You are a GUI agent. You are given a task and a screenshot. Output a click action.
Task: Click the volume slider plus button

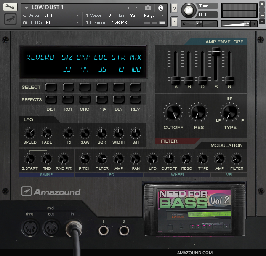pyautogui.click(x=254, y=24)
